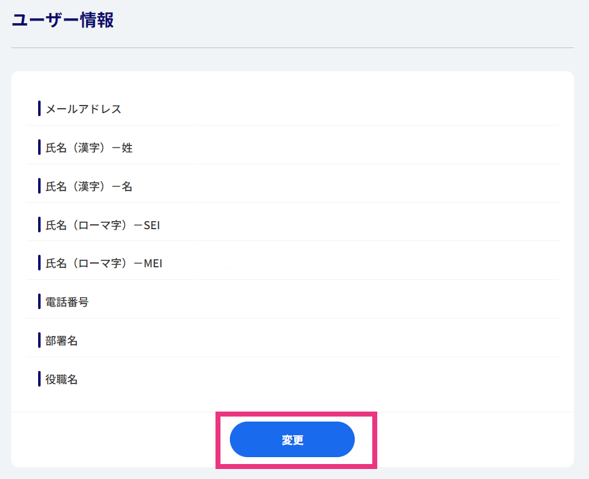
Task: Click the 部署名 label
Action: pos(62,341)
